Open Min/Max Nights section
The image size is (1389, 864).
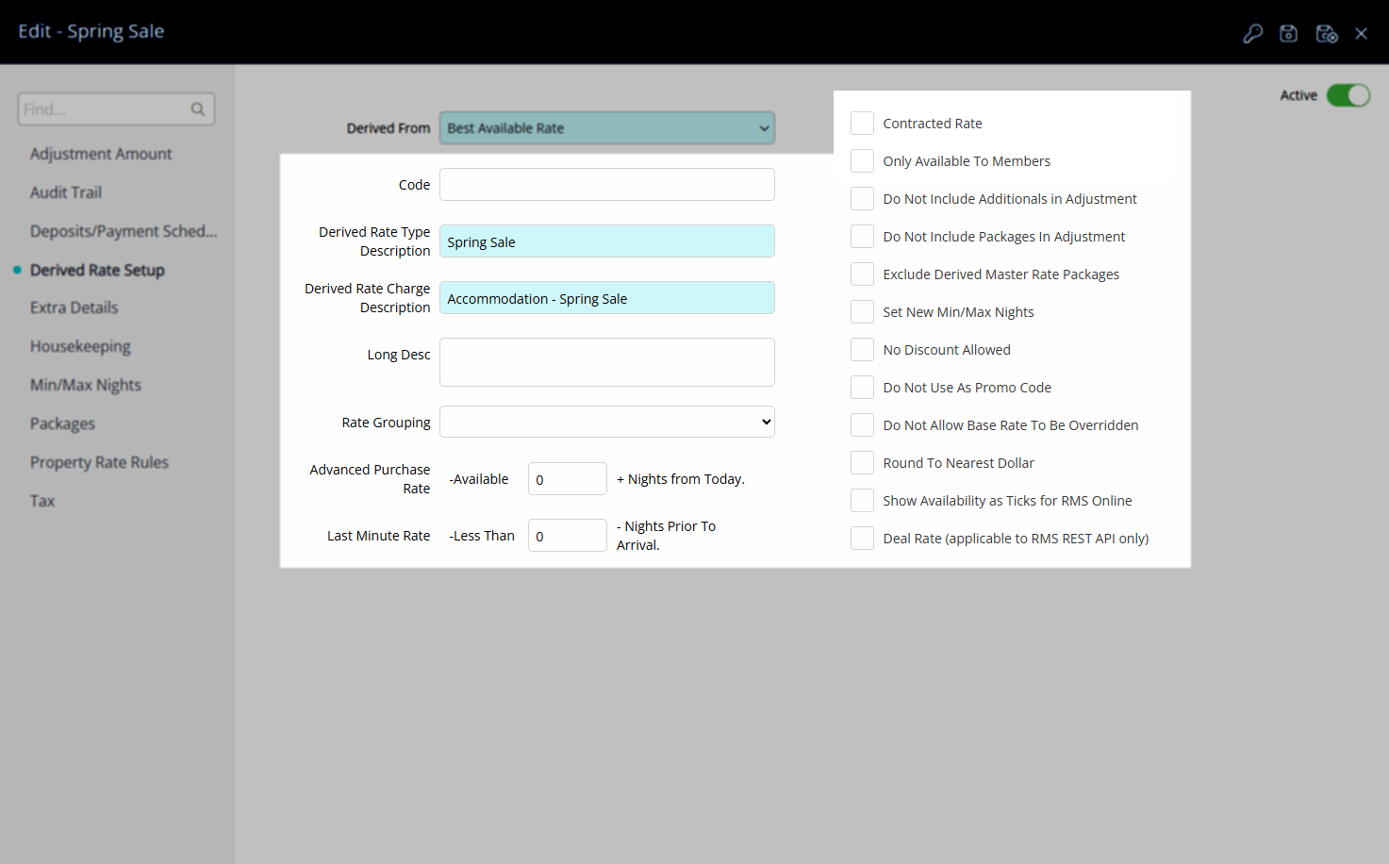click(86, 385)
